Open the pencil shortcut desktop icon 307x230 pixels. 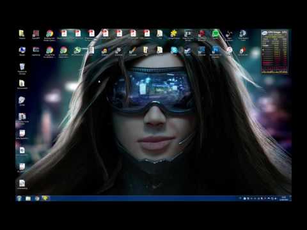(x=132, y=51)
